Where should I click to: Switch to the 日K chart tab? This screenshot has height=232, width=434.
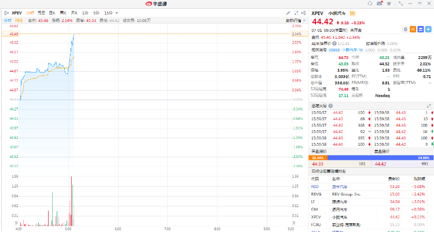coord(52,13)
